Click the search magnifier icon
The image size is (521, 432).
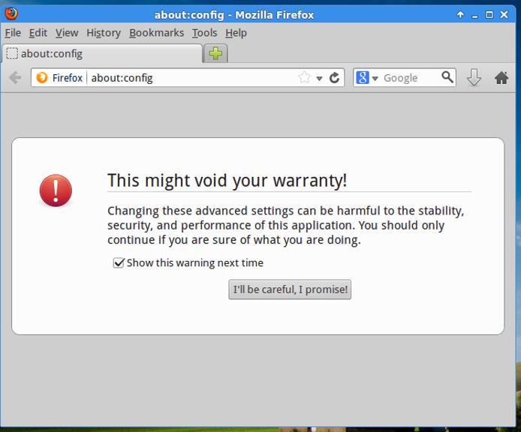click(x=447, y=77)
